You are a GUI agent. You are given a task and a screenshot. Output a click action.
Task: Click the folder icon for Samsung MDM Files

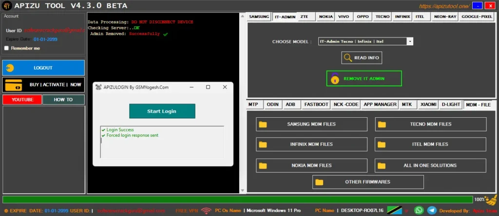[x=263, y=124]
